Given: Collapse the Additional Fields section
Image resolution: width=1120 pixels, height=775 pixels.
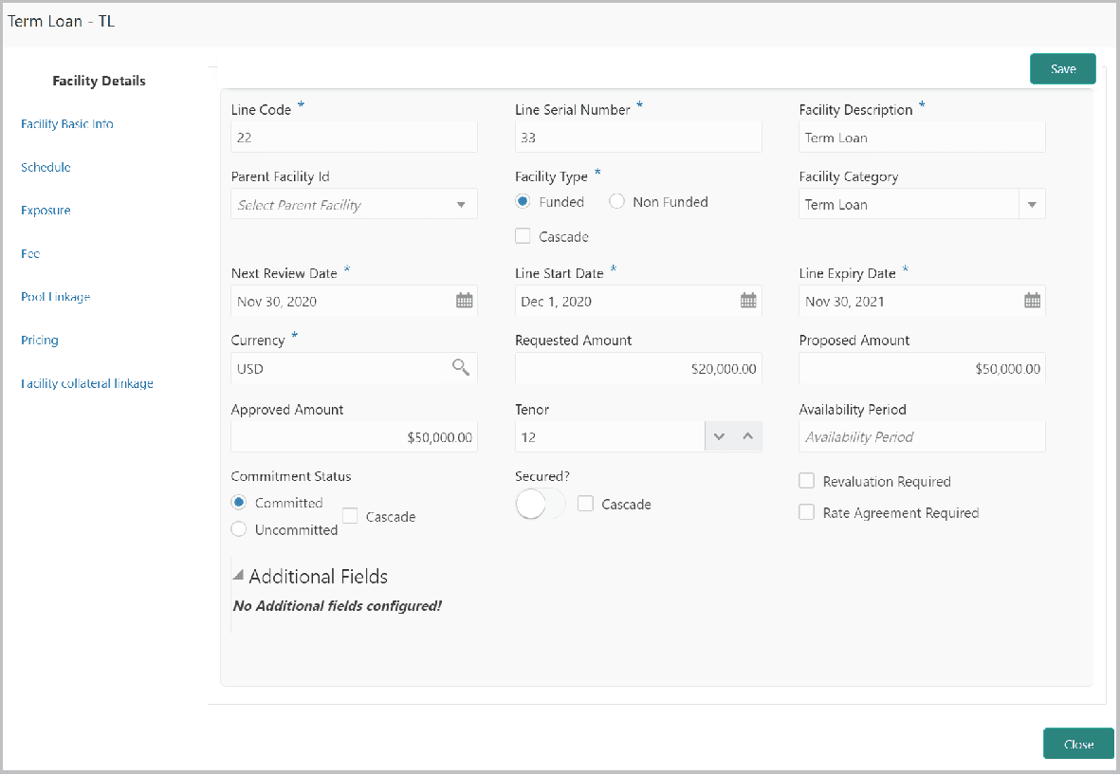Looking at the screenshot, I should pos(239,577).
